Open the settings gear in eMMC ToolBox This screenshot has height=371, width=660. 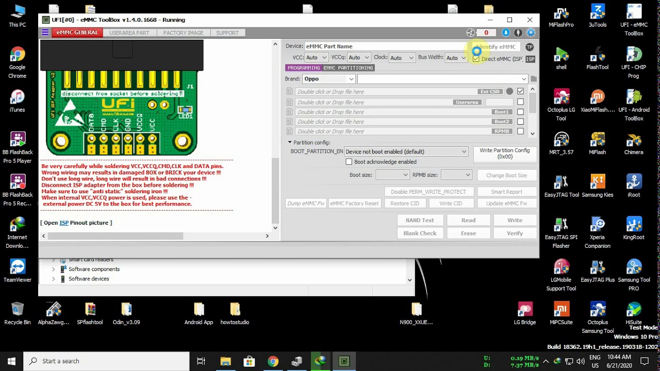531,32
